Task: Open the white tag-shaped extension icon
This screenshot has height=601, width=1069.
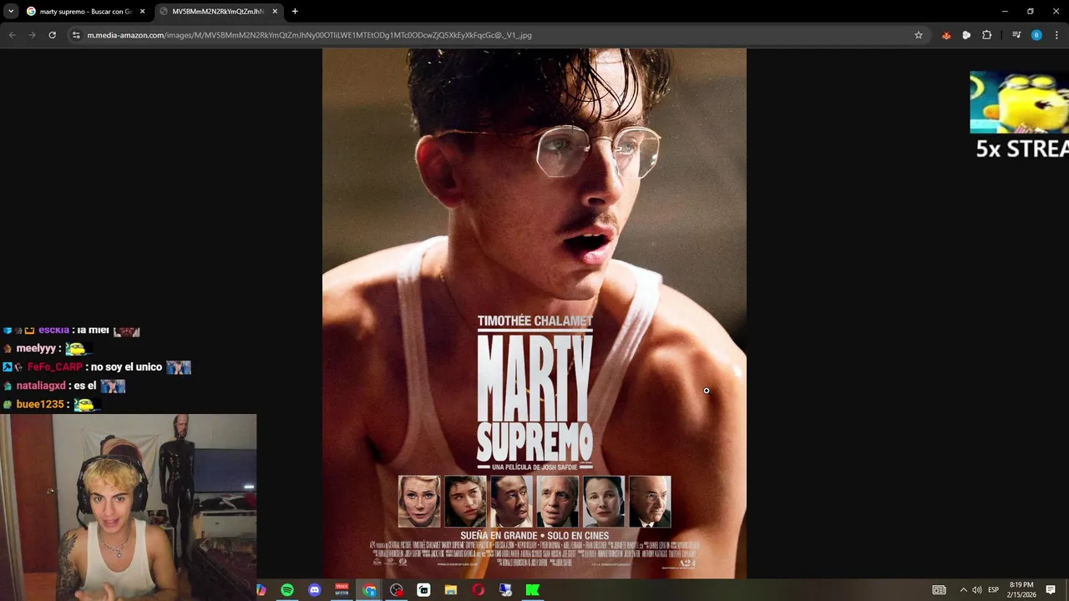Action: (x=966, y=35)
